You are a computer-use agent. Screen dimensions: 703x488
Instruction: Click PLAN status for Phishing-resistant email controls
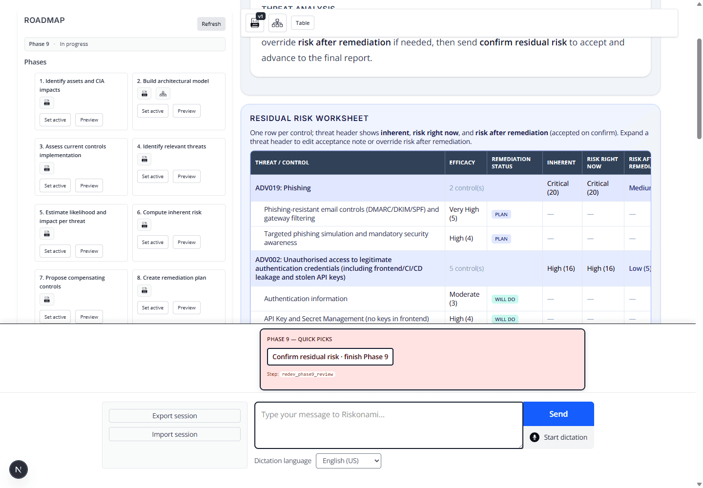pos(501,214)
